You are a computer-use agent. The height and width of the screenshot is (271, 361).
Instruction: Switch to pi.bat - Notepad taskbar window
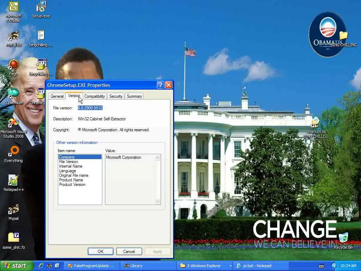[261, 266]
